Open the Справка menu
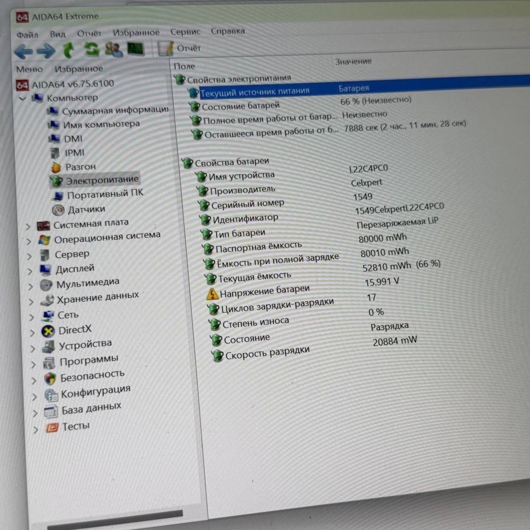This screenshot has height=530, width=530. click(228, 31)
